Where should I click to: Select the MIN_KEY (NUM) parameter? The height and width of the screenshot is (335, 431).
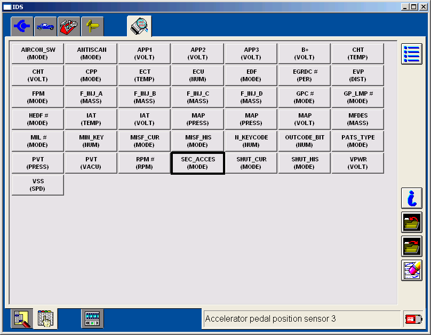91,141
